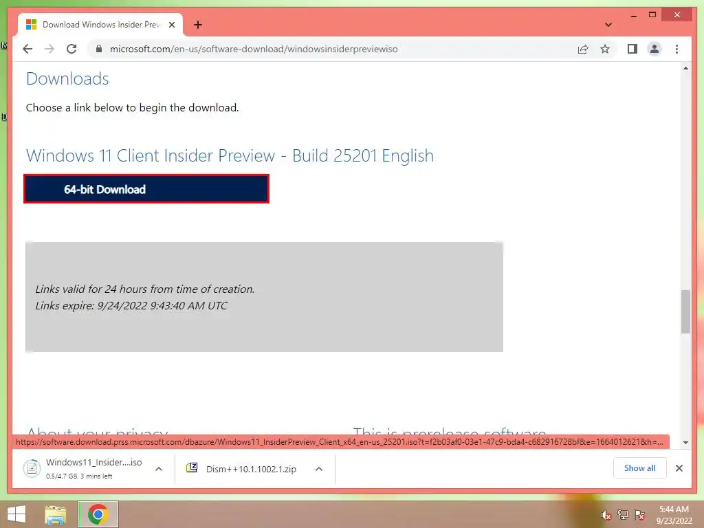
Task: View site info via the padlock icon
Action: point(99,49)
